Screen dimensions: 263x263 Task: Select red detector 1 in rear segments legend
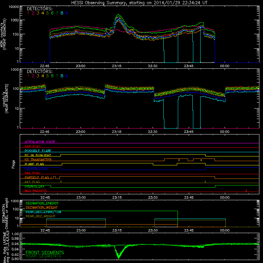pos(28,76)
